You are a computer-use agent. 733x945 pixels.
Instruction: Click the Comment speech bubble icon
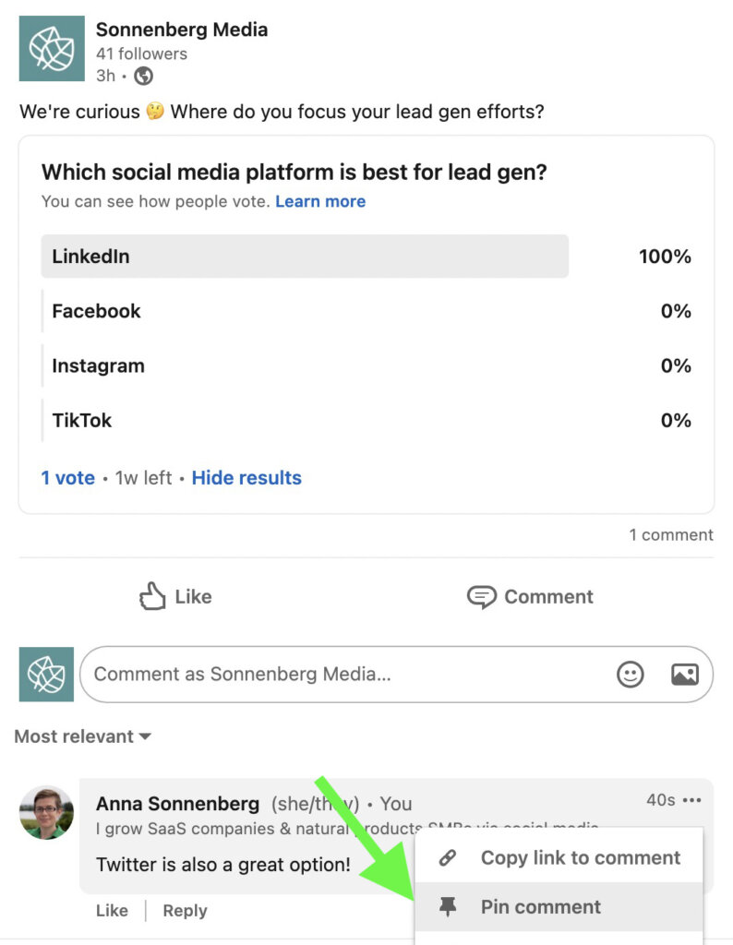click(481, 597)
